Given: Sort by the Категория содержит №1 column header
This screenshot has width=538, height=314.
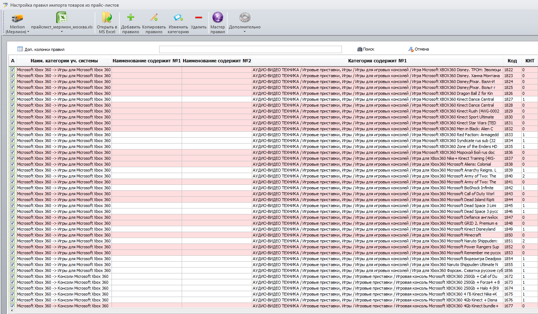Looking at the screenshot, I should 377,61.
